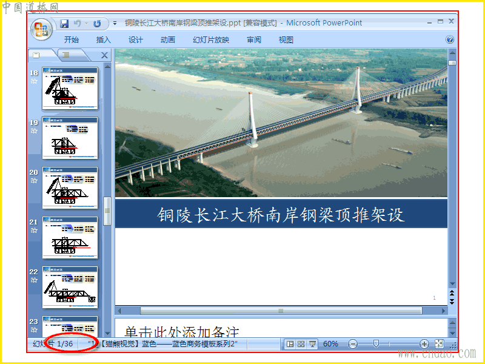
Task: Play animation star under slide 19
Action: (x=34, y=131)
